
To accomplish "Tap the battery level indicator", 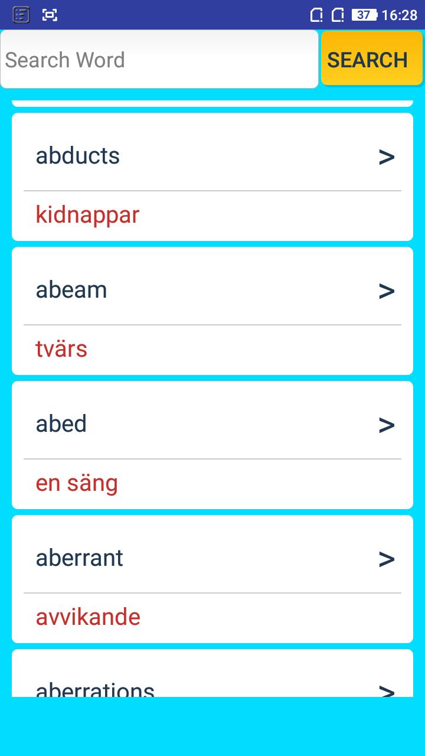I will (364, 15).
